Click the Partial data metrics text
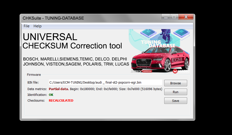 coord(59,89)
